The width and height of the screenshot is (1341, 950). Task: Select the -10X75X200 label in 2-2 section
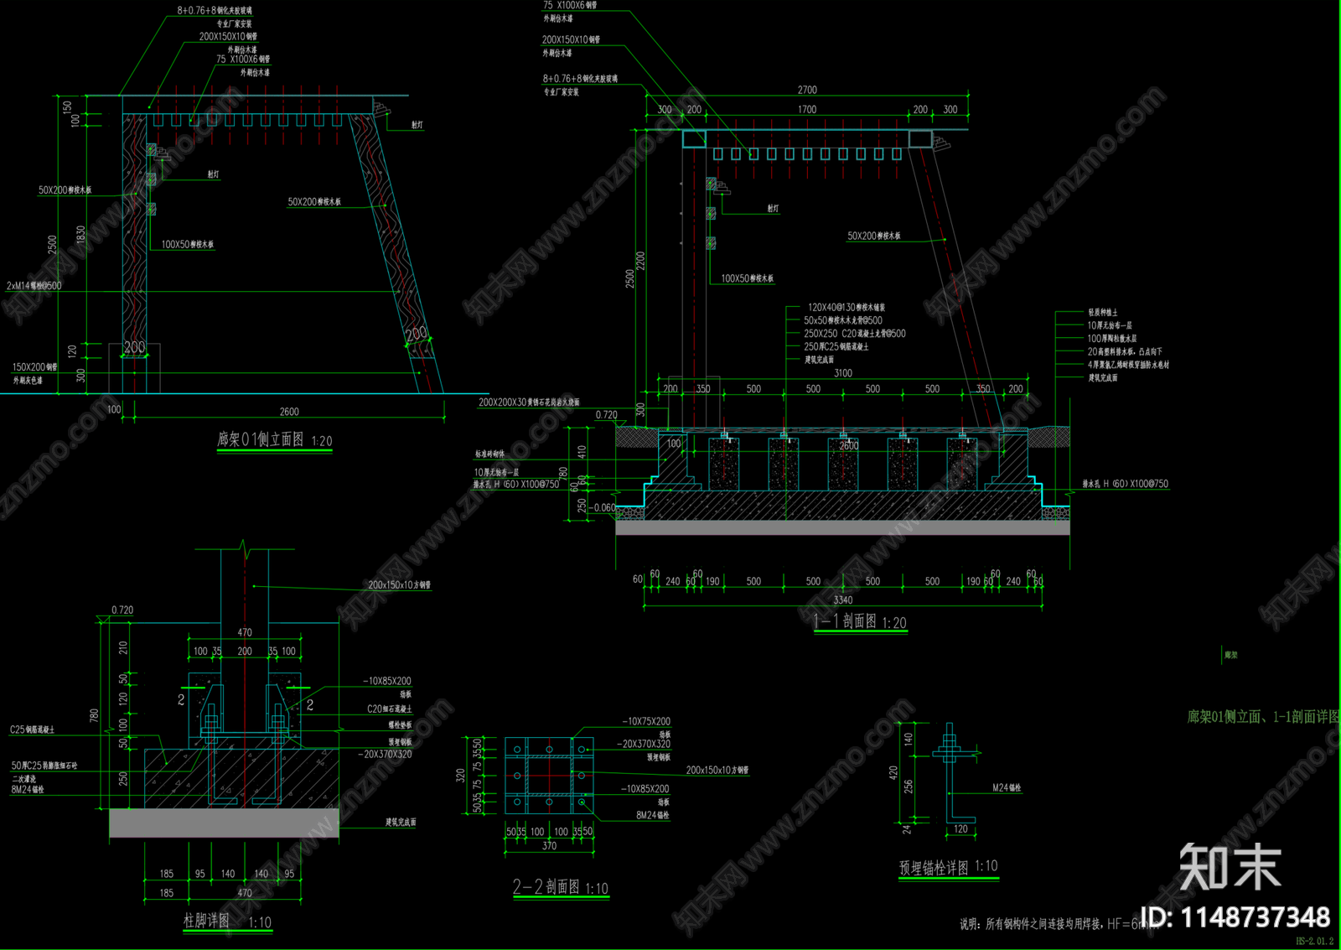click(646, 721)
